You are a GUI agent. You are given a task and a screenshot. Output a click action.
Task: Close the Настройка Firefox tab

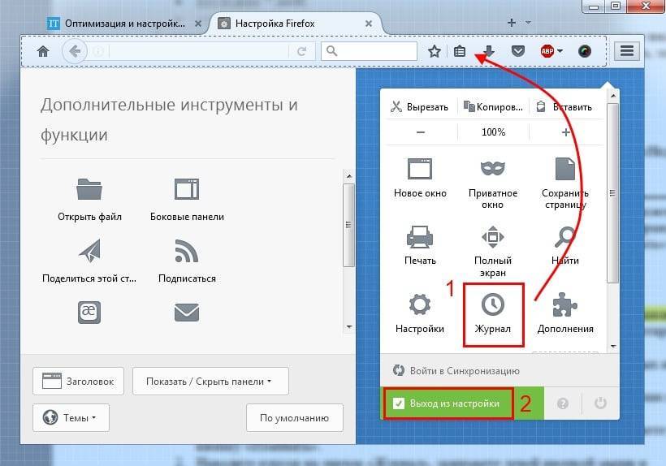point(369,24)
